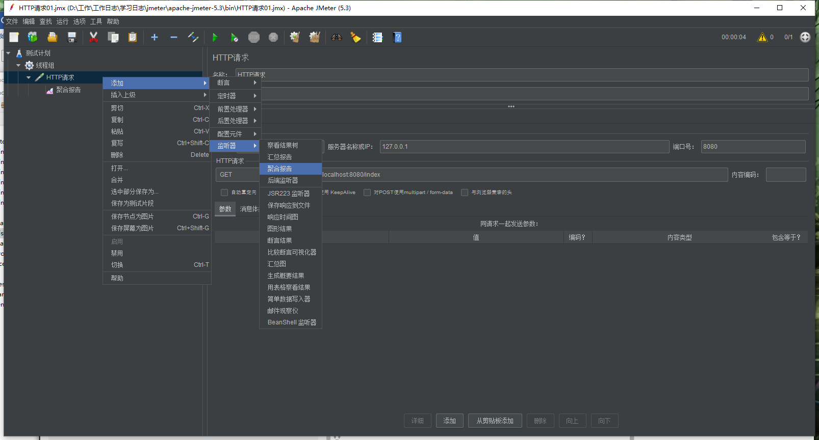Open the 运行 menu in menu bar
819x440 pixels.
click(x=62, y=21)
